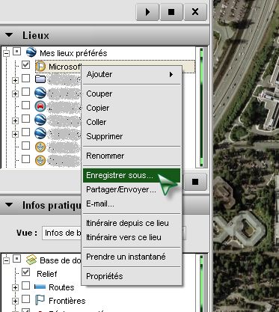Check the box of the red car row
The image size is (279, 312).
pos(25,105)
